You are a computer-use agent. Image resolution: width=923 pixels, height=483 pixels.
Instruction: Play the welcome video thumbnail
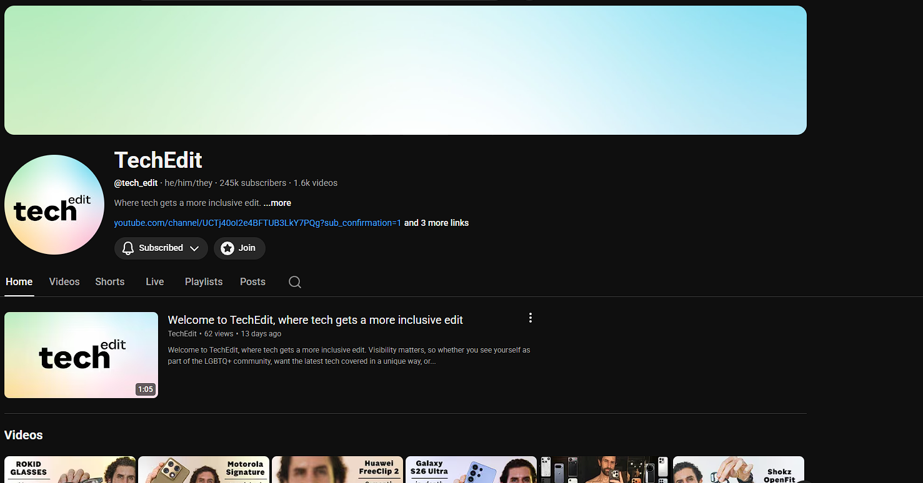(x=81, y=355)
